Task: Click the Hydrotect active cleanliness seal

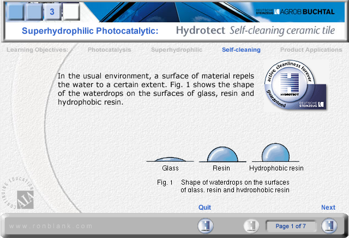Action: coord(295,84)
